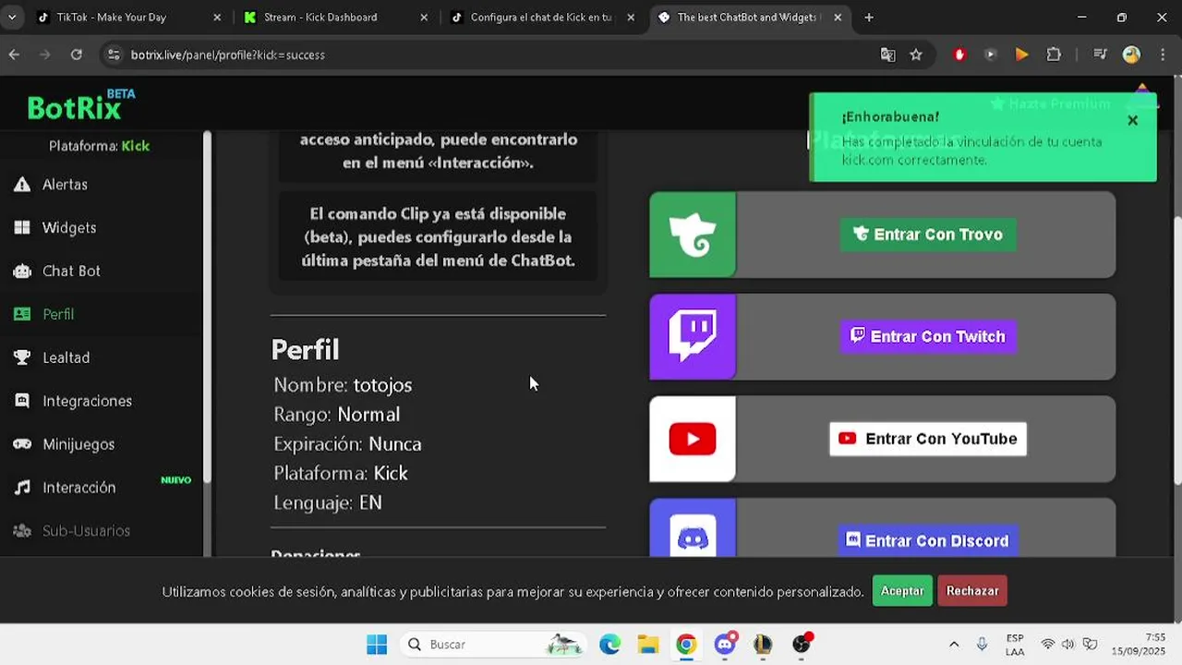The image size is (1182, 665).
Task: Open the ESP LAA language indicator
Action: pos(1015,645)
